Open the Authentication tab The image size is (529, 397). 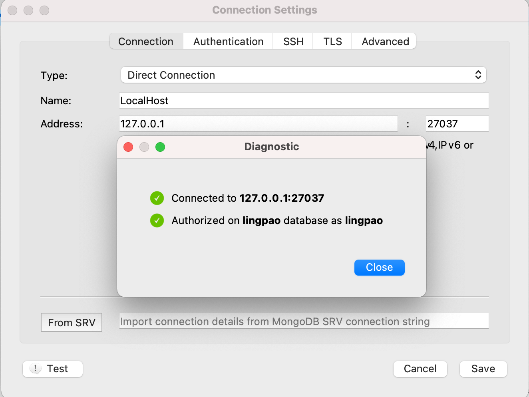click(x=228, y=41)
